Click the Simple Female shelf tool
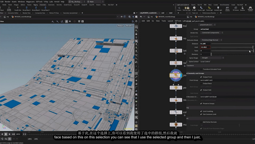This screenshot has width=255, height=144. pos(9,9)
